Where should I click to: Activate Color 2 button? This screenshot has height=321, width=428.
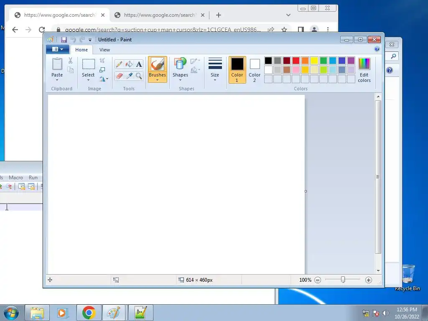pos(255,70)
